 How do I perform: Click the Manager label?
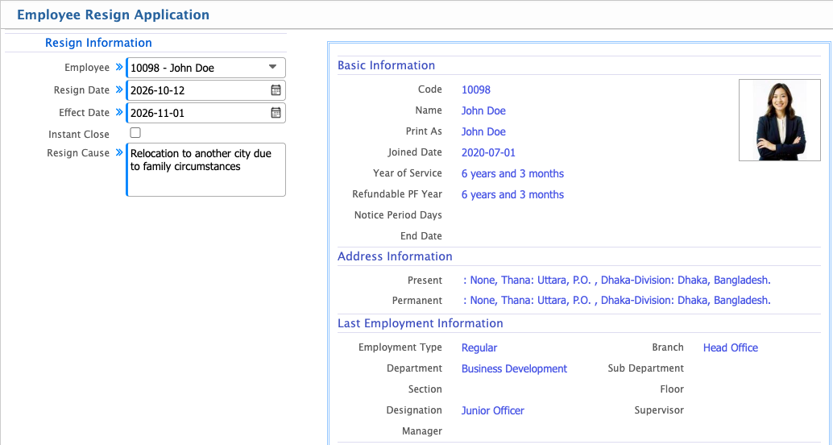click(422, 431)
